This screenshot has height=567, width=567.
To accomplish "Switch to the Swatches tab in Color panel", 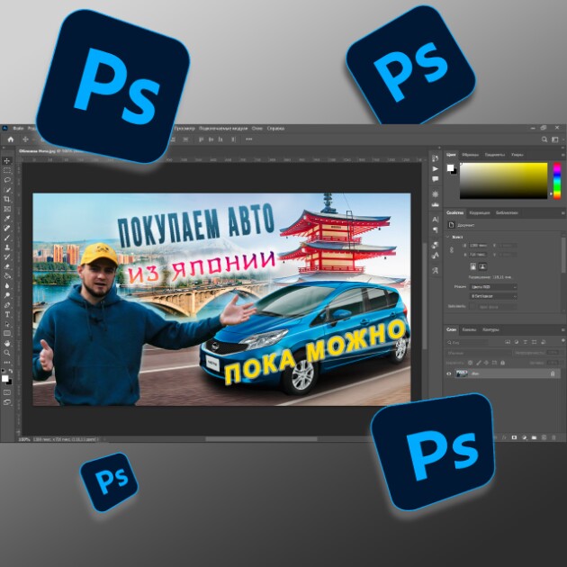I will 471,155.
